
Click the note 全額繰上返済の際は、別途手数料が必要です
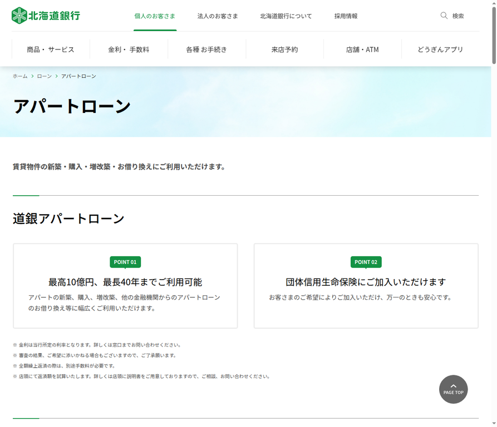[64, 366]
